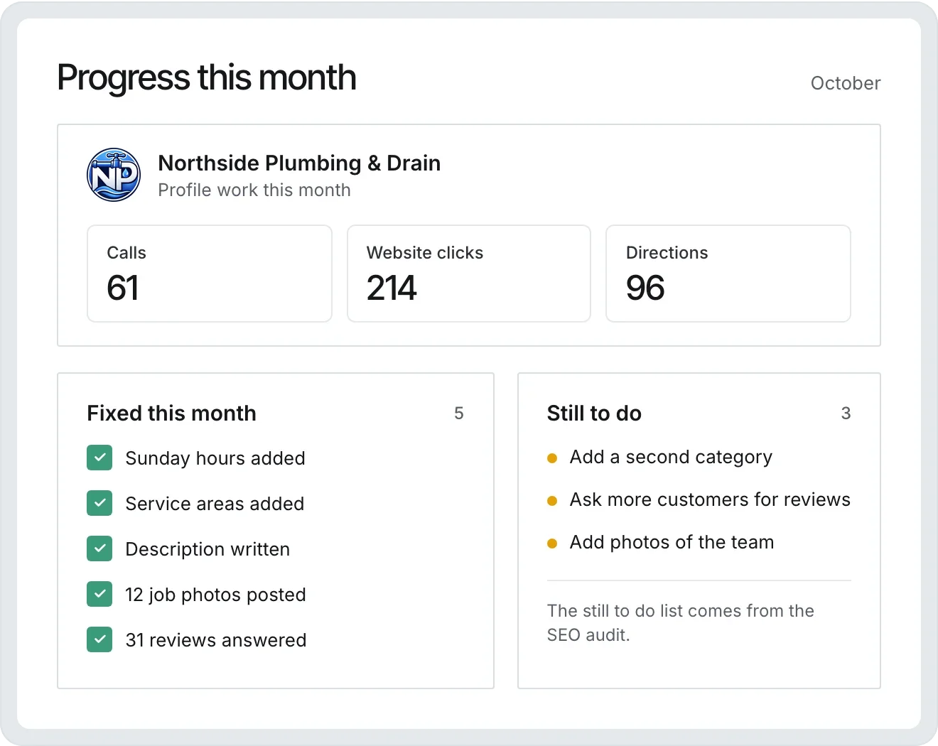938x746 pixels.
Task: Toggle the 12 job photos posted checkbox
Action: pyautogui.click(x=99, y=594)
